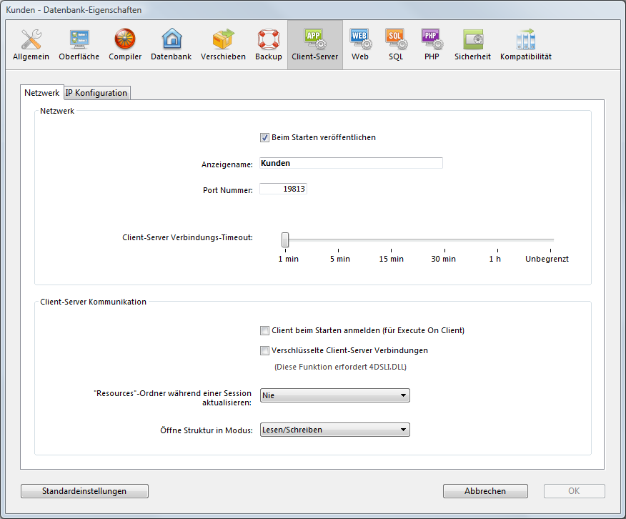Open the Web settings page
The image size is (626, 519).
(x=359, y=44)
